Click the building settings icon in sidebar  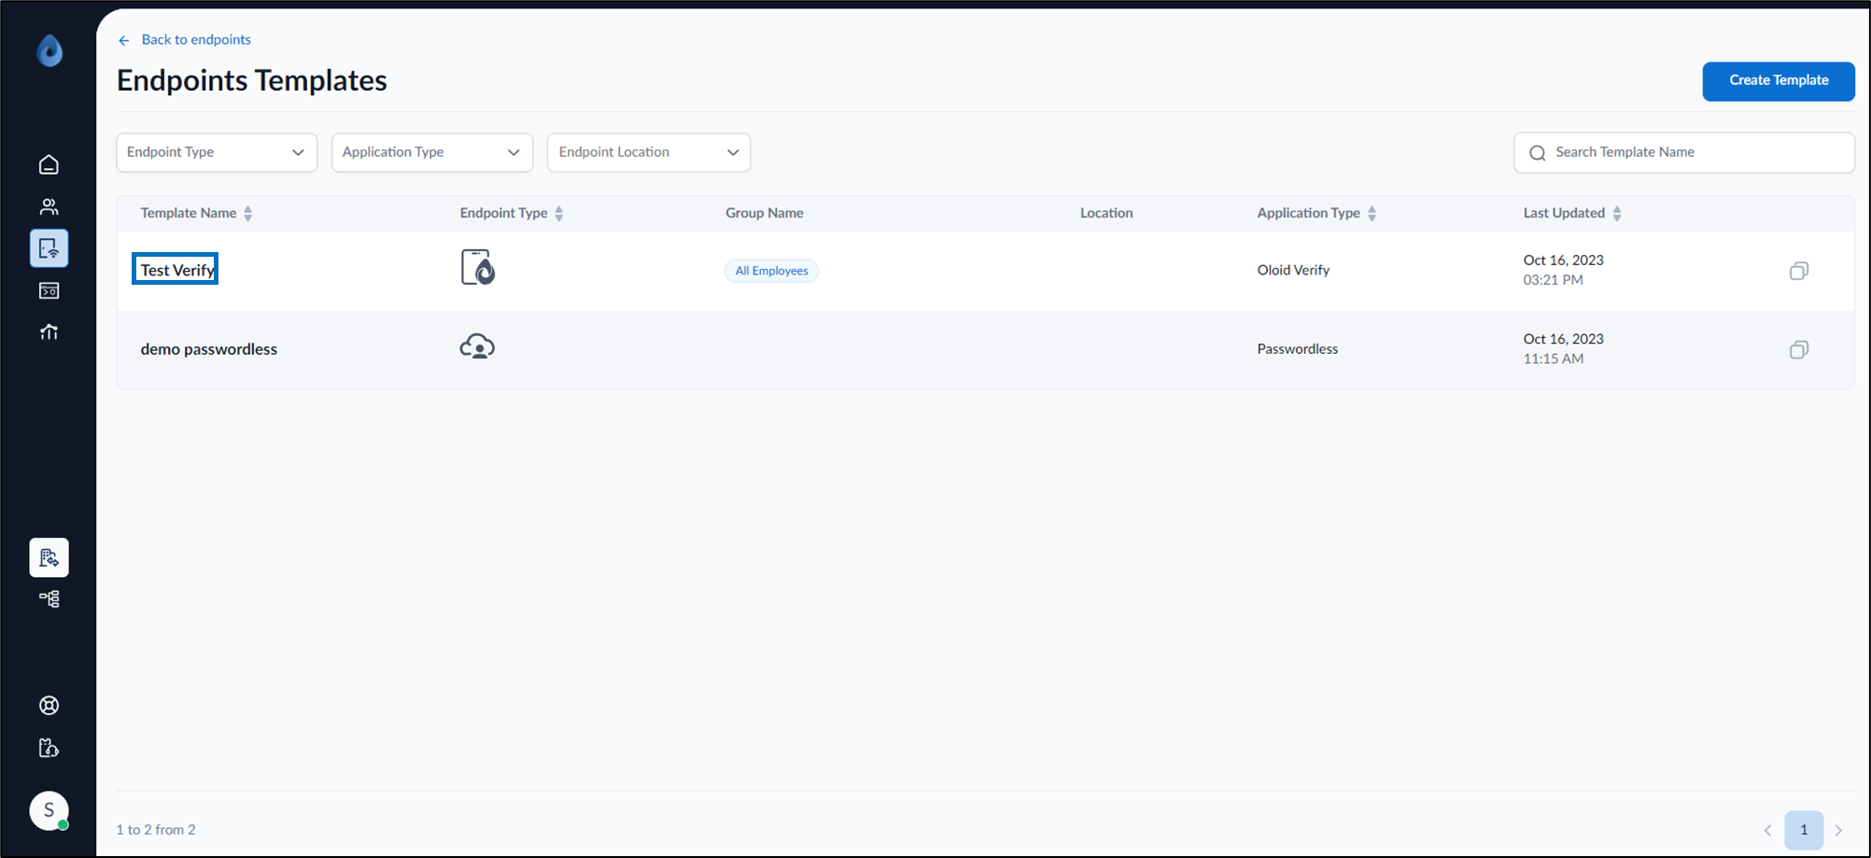pos(49,557)
